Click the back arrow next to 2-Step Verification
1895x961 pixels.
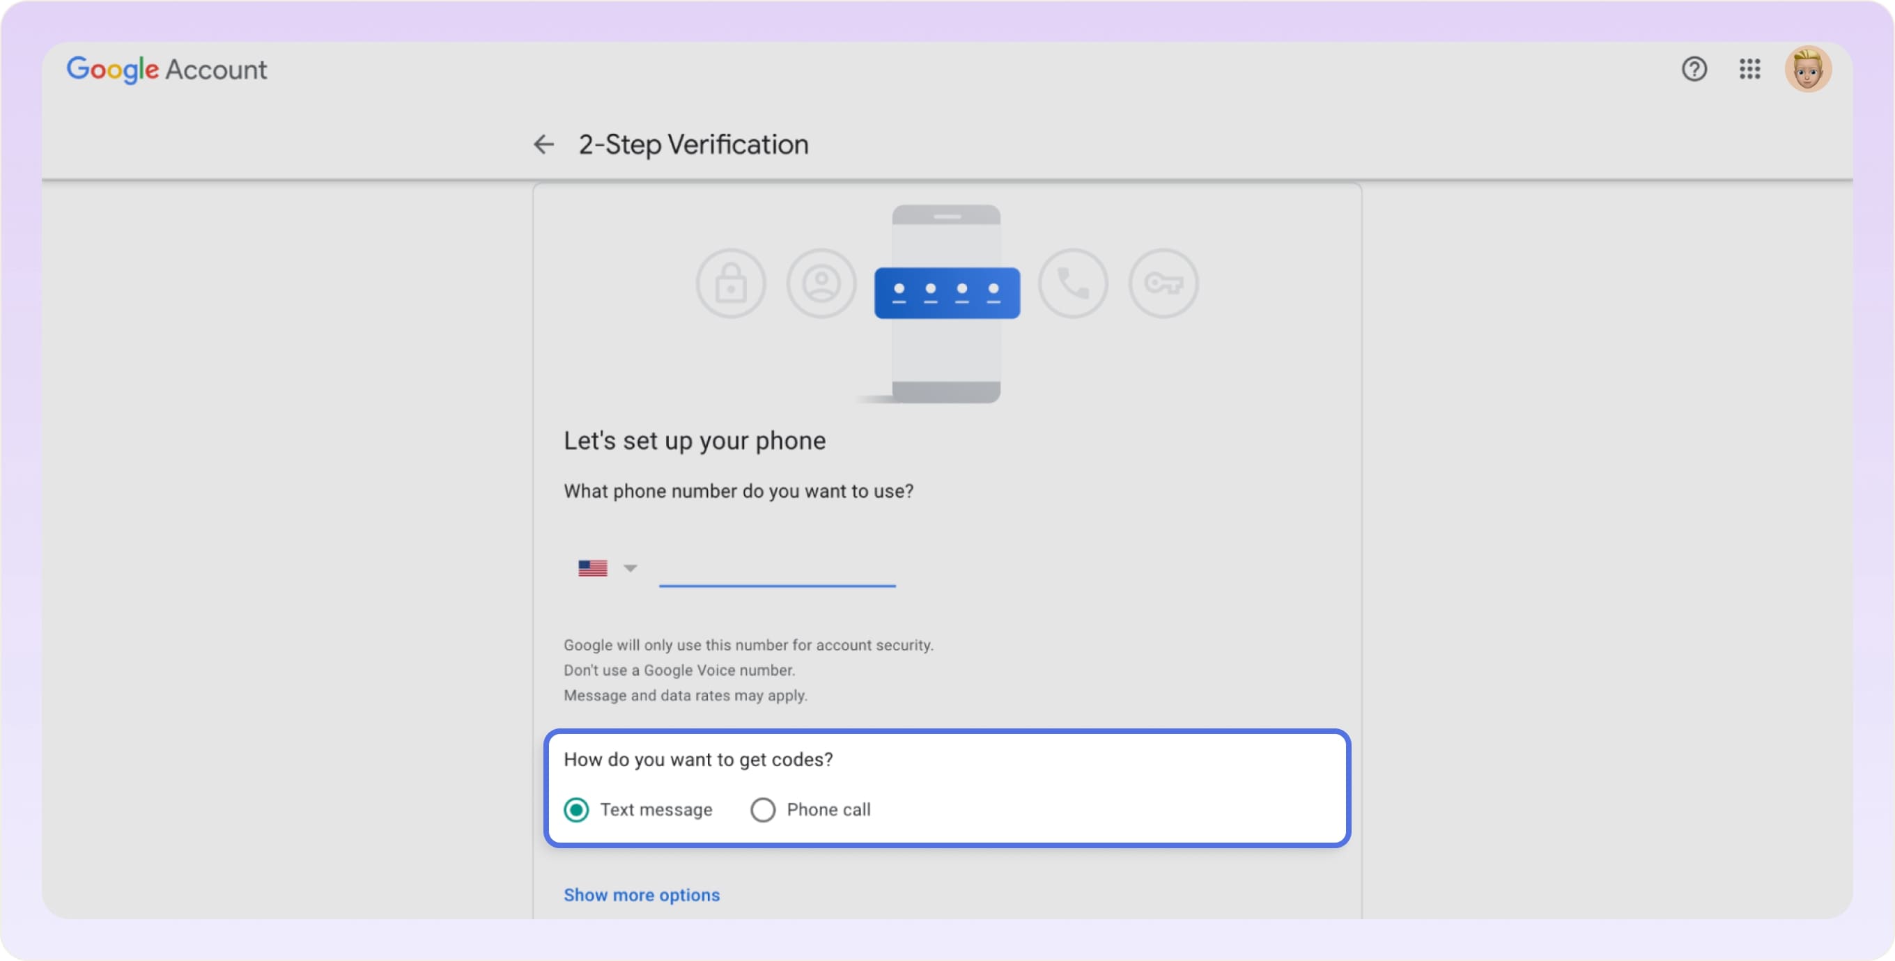543,144
